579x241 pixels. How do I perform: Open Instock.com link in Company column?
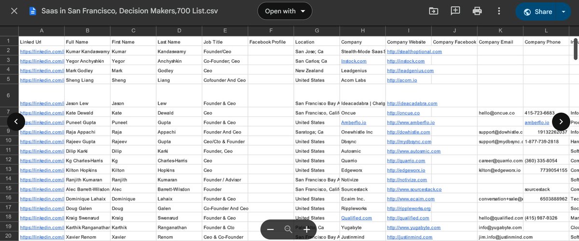point(354,61)
